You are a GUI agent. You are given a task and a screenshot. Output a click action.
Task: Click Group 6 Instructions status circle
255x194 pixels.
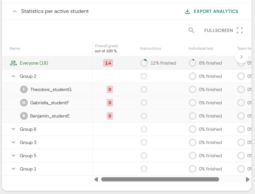pos(144,129)
